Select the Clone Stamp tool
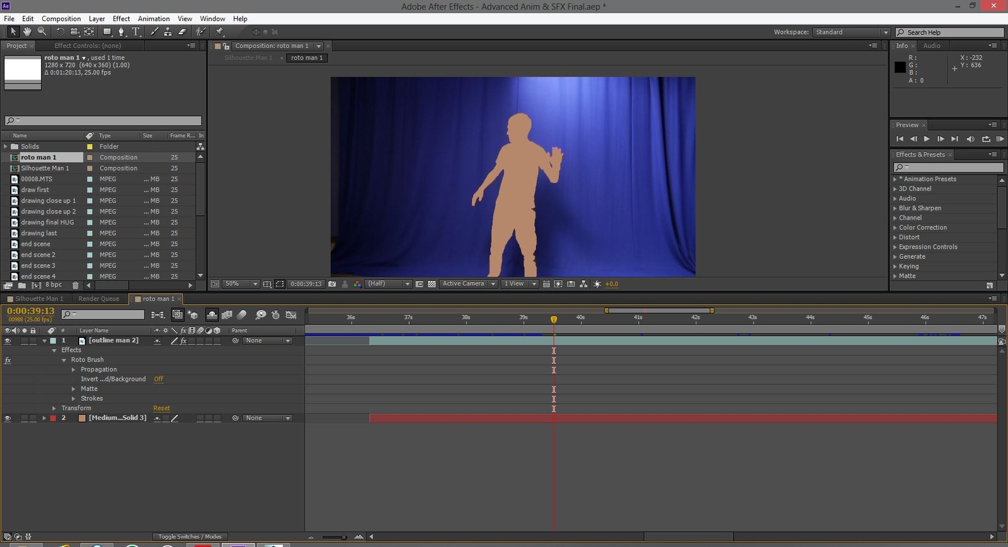Image resolution: width=1008 pixels, height=547 pixels. pos(168,31)
